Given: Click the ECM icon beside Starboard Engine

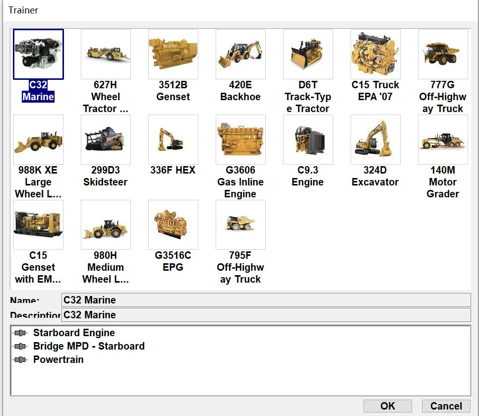Looking at the screenshot, I should click(21, 333).
